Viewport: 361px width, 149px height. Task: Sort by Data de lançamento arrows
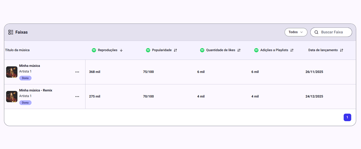click(342, 50)
